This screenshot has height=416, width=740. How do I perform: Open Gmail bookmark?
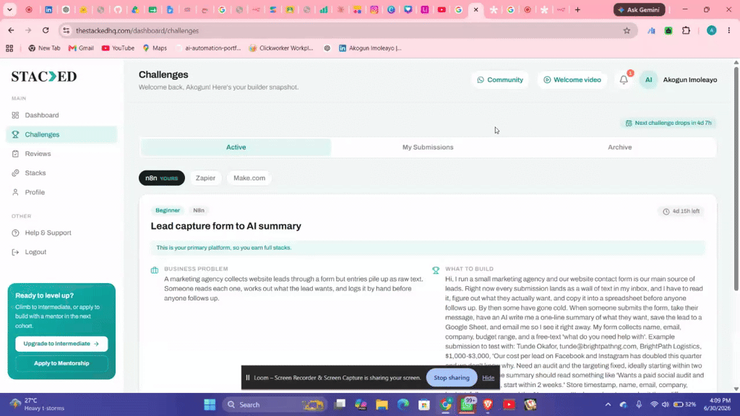click(x=81, y=48)
